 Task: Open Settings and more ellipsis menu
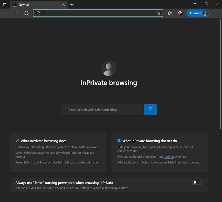click(216, 13)
